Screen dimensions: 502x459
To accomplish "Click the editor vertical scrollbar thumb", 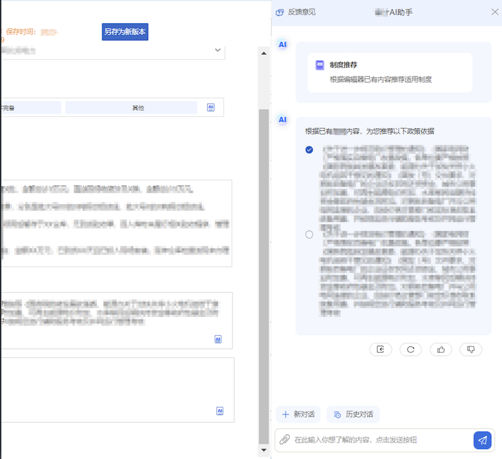I will tap(264, 276).
